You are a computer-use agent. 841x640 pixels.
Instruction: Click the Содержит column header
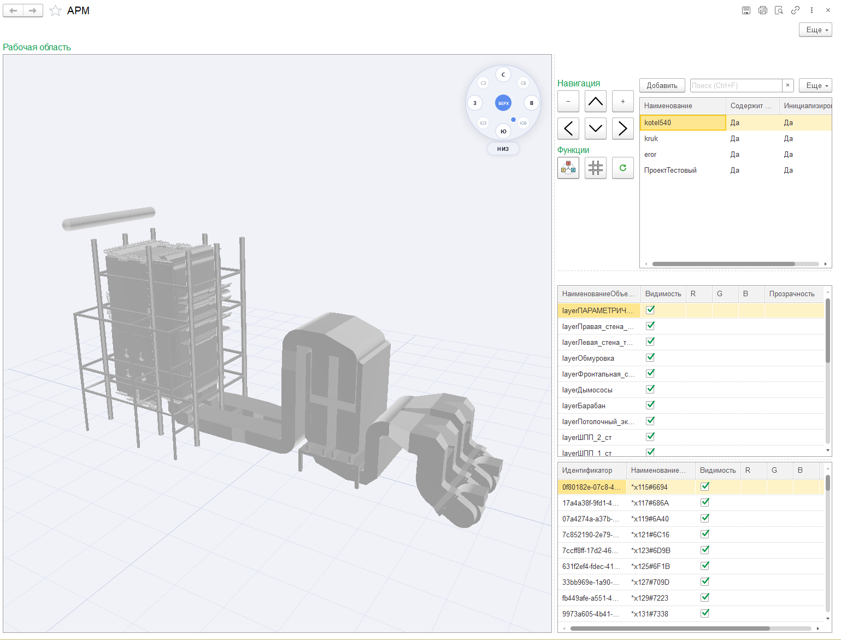752,106
